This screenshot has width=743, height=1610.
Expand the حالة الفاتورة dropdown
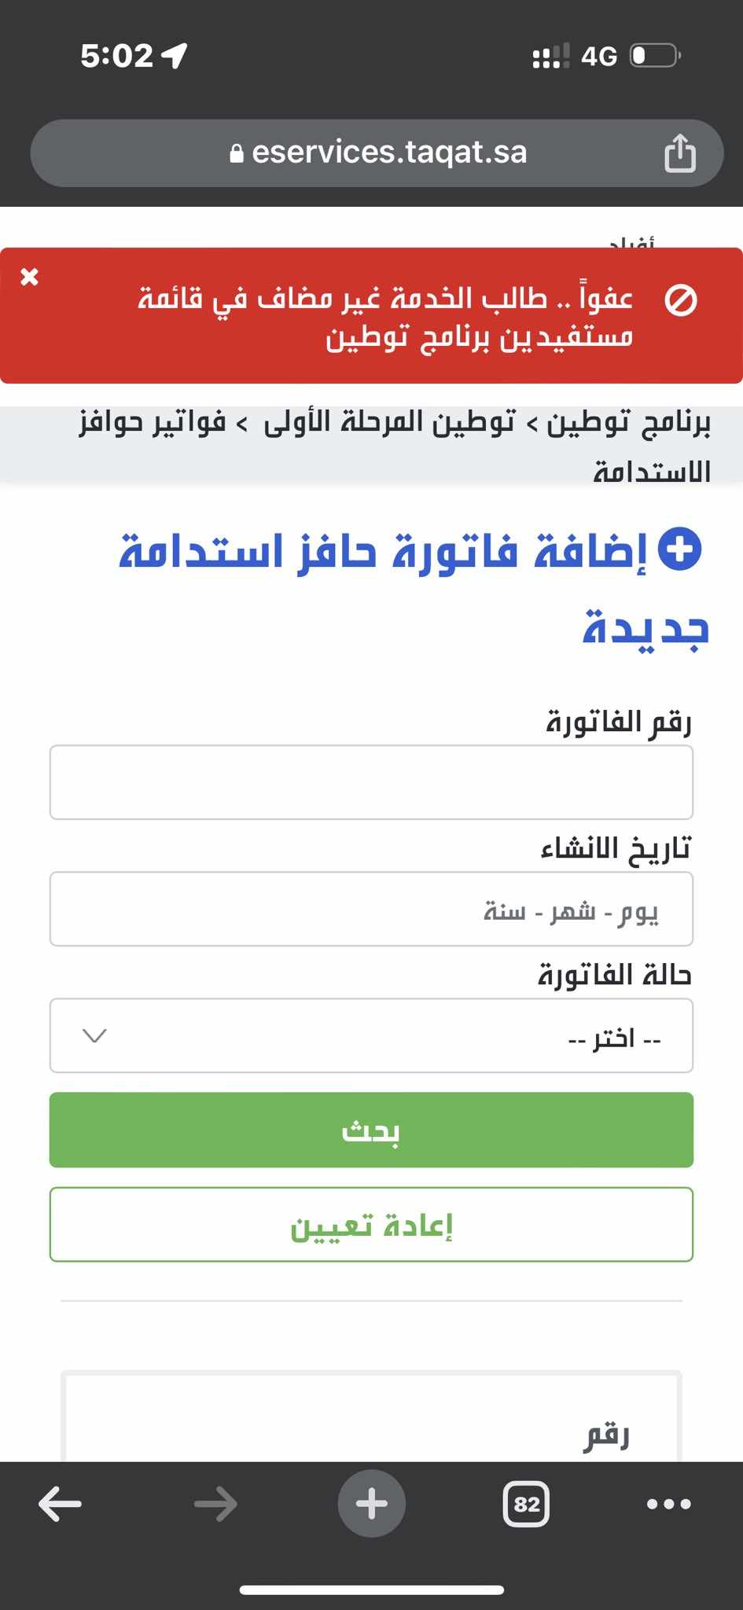pos(371,1035)
